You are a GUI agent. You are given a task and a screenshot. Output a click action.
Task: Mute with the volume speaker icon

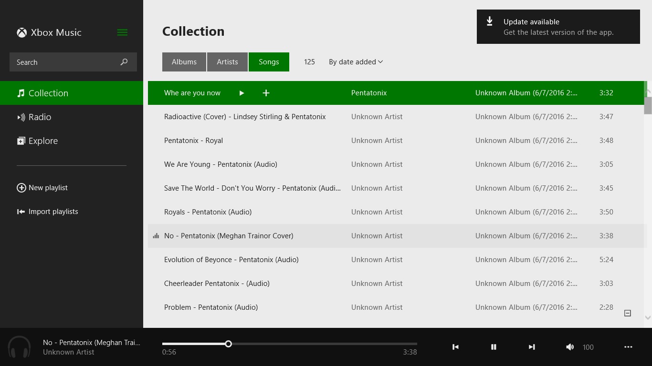tap(570, 347)
